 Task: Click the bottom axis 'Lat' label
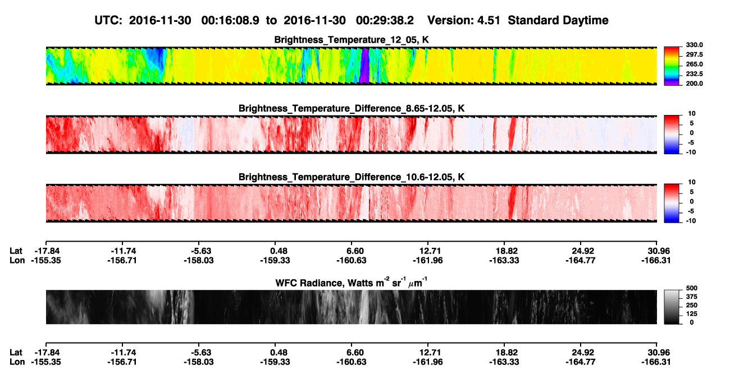tap(17, 352)
